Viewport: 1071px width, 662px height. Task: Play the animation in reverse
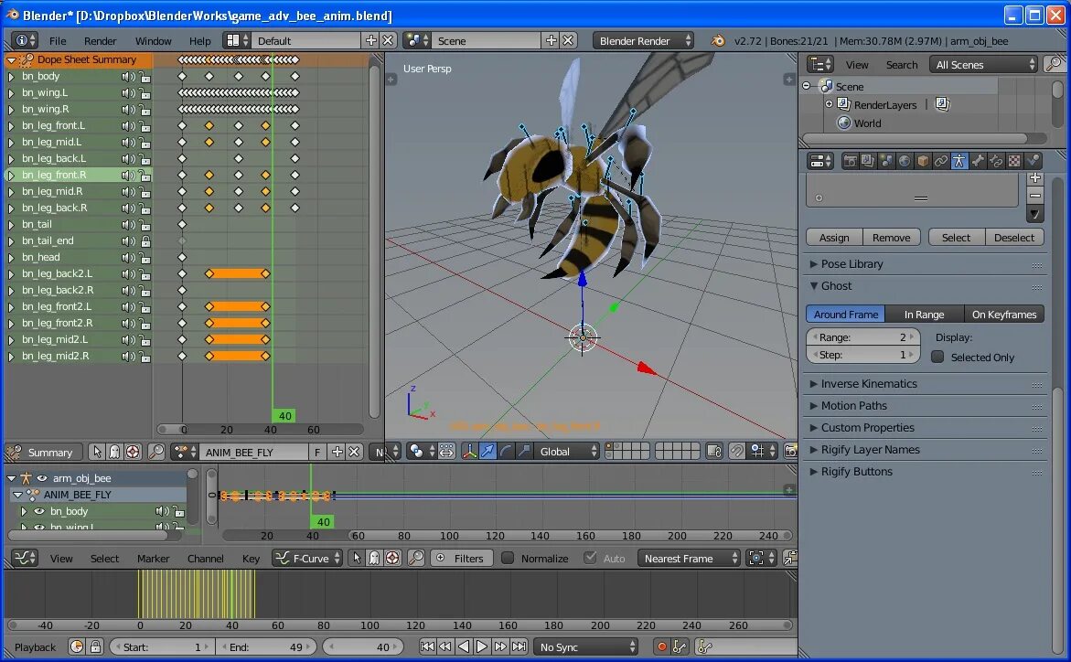(x=464, y=646)
